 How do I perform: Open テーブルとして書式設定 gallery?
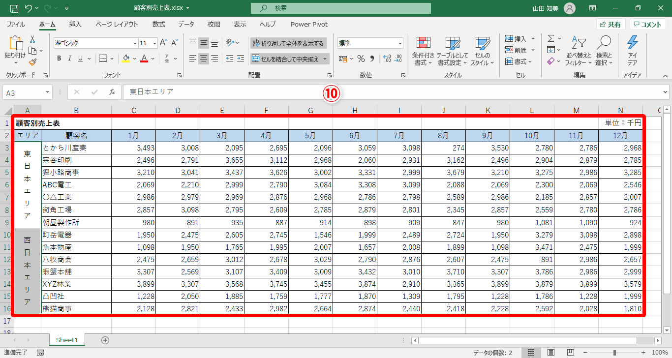click(x=453, y=51)
